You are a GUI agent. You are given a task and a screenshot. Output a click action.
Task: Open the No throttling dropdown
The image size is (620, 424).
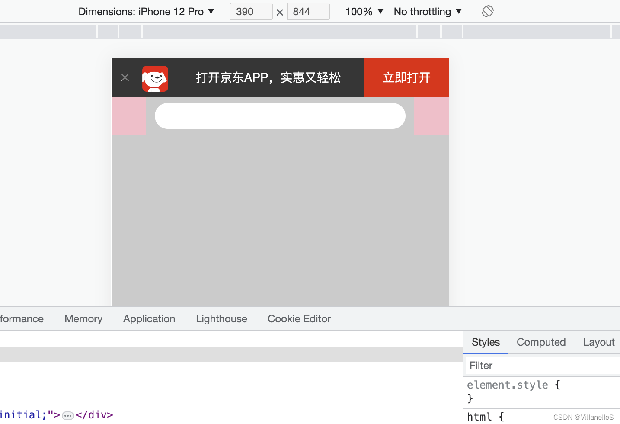tap(428, 12)
